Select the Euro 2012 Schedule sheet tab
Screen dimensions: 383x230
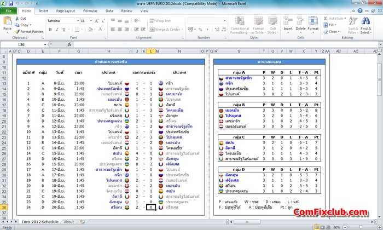click(40, 222)
